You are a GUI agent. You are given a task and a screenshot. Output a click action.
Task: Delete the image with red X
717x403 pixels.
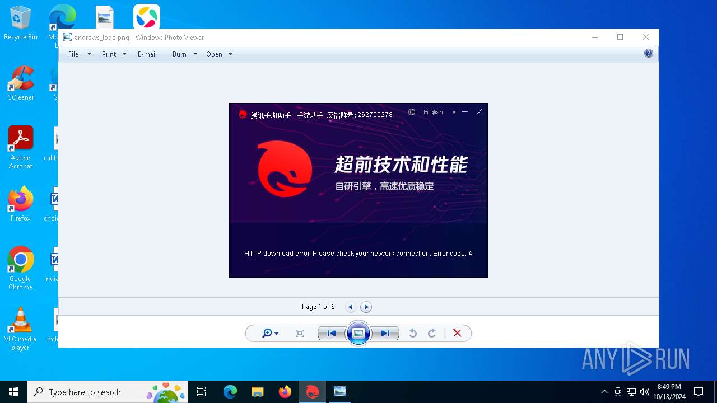coord(457,334)
